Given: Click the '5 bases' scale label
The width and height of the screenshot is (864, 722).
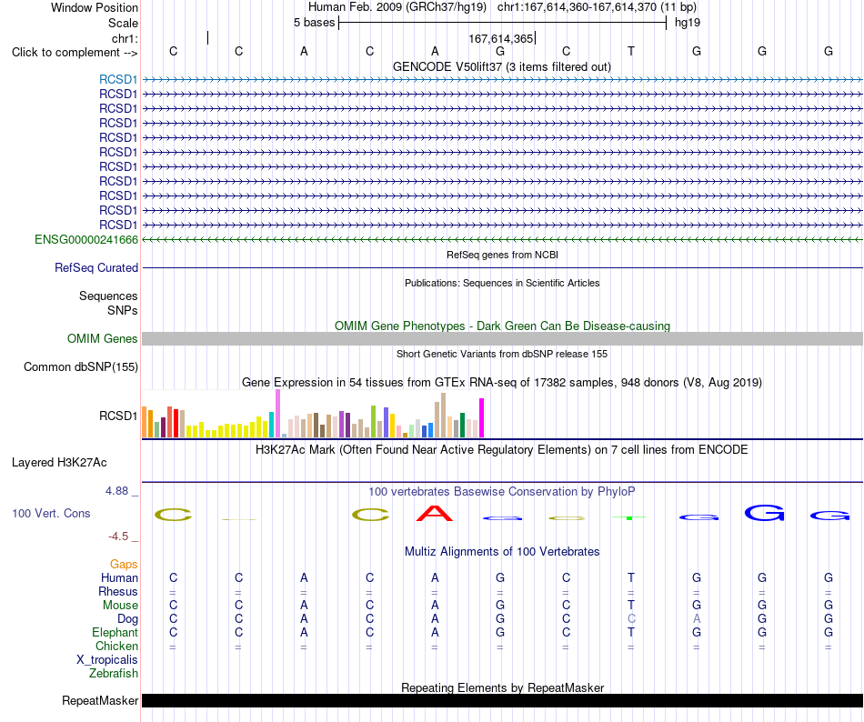Looking at the screenshot, I should [x=314, y=23].
